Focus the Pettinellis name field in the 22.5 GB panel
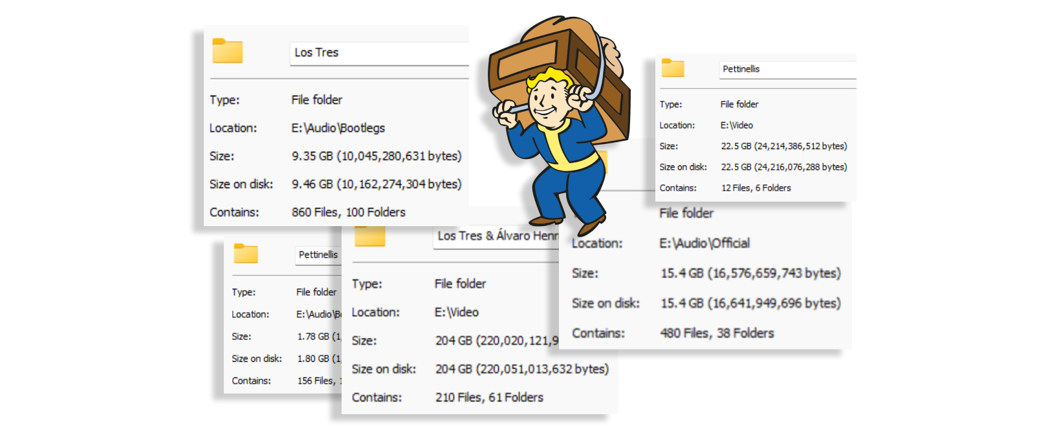Screen dimensions: 1061x429 click(x=788, y=70)
